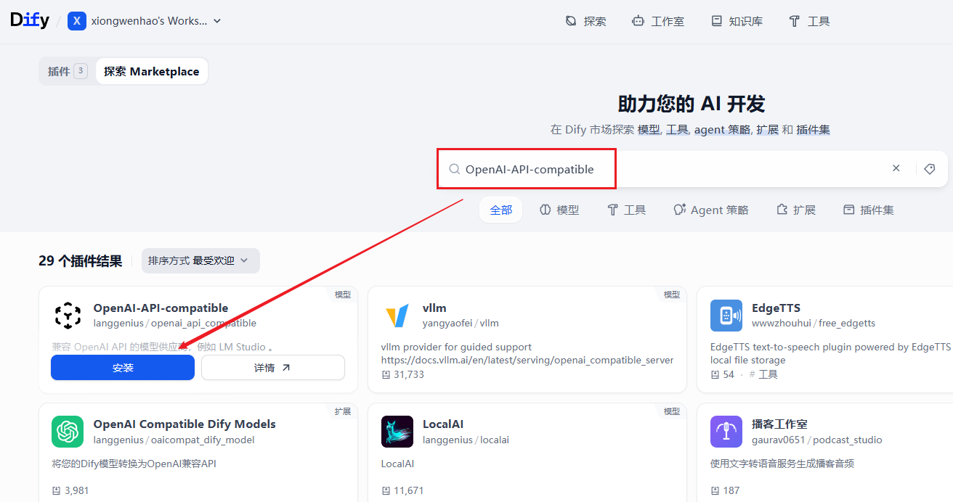Click the 29 个插件结果 heading
The image size is (953, 502).
[81, 261]
